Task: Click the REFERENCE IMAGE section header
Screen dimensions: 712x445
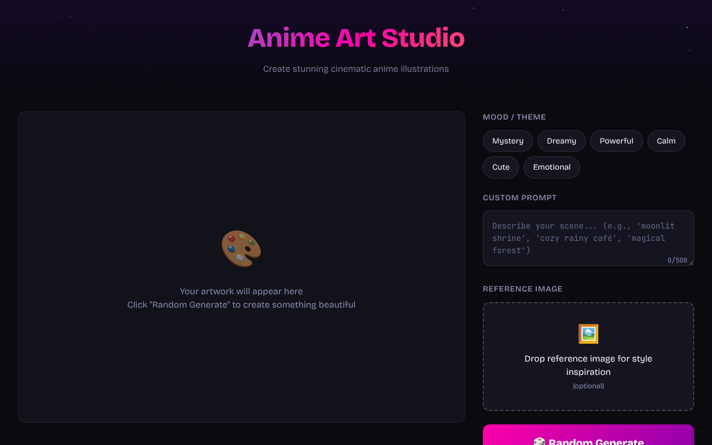Action: 522,289
